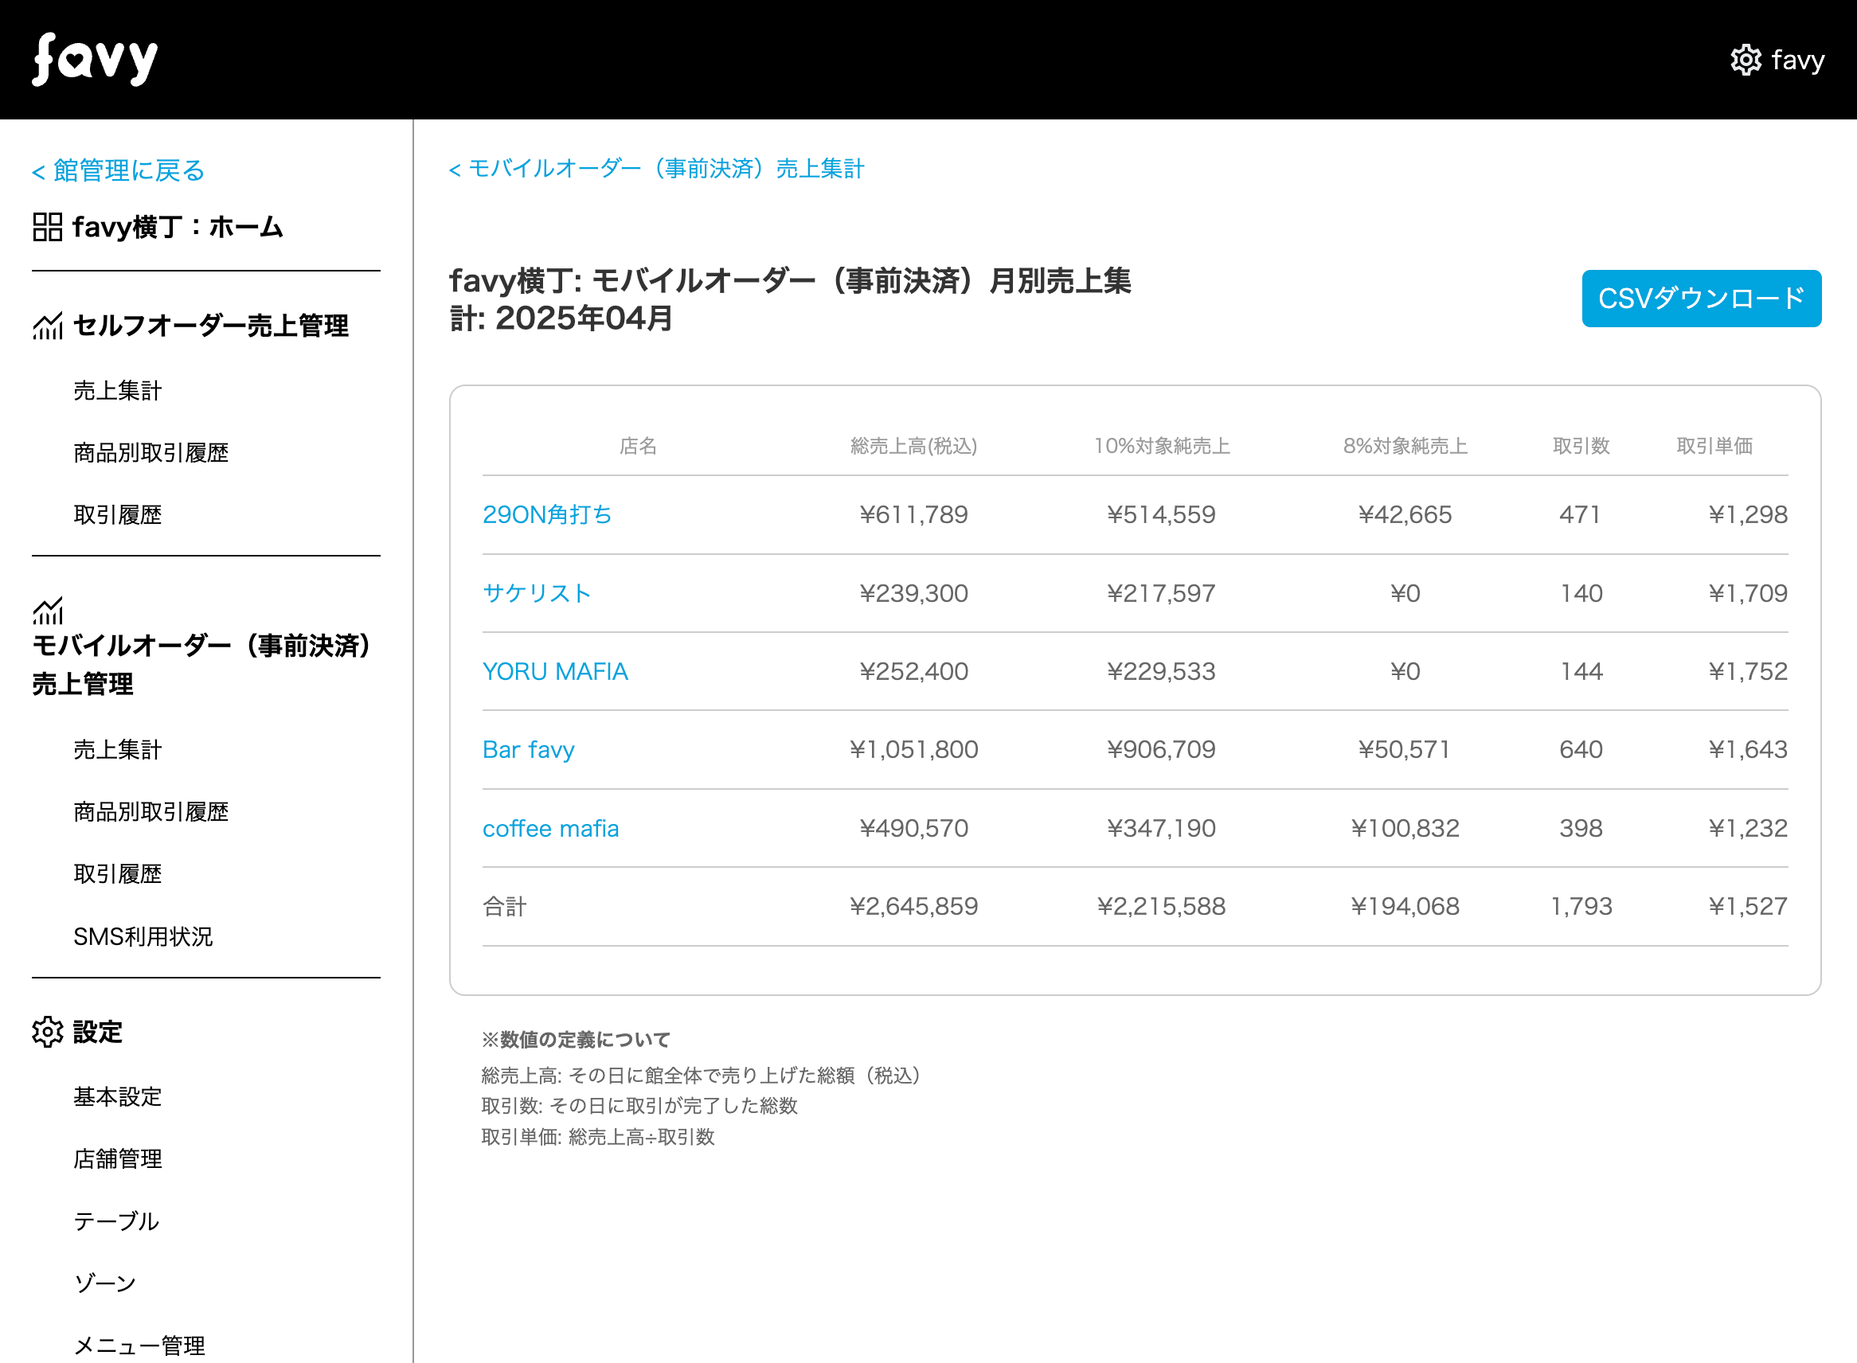Open メニュー管理 in the settings section
Image resolution: width=1857 pixels, height=1363 pixels.
pyautogui.click(x=139, y=1345)
